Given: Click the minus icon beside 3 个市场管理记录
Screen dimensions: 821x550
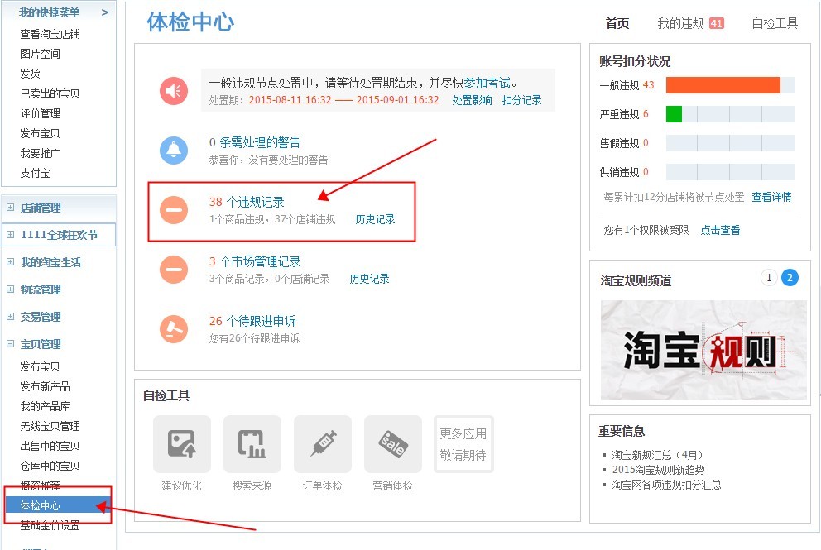Looking at the screenshot, I should [174, 270].
